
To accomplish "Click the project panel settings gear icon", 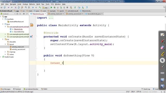I will [x=24, y=14].
